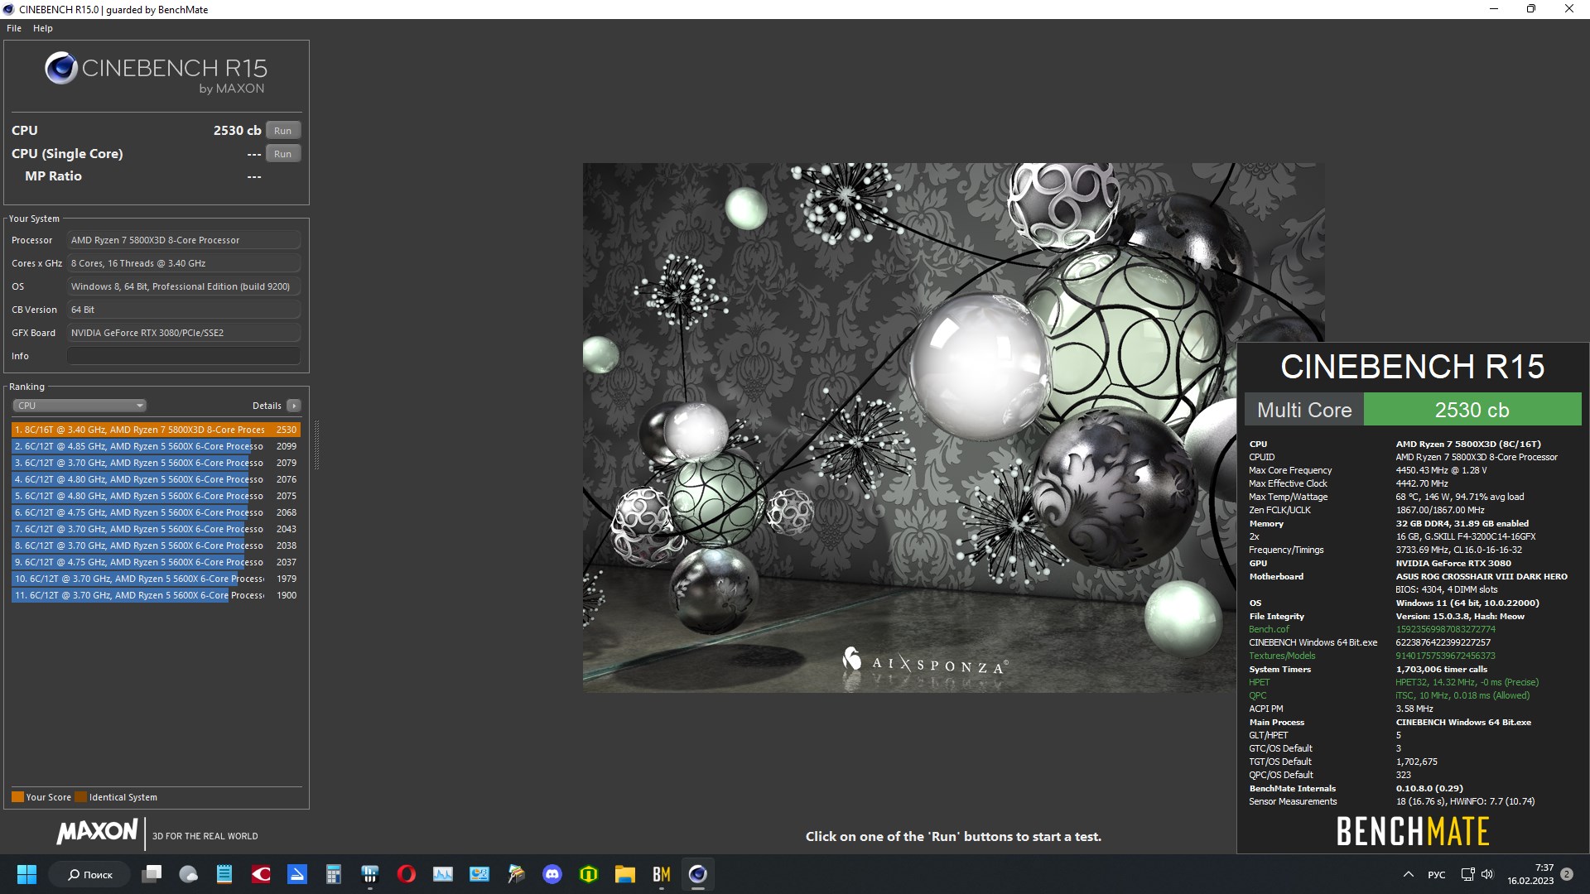Launch Opera browser from taskbar
Screen dimensions: 1590x894
pos(407,874)
